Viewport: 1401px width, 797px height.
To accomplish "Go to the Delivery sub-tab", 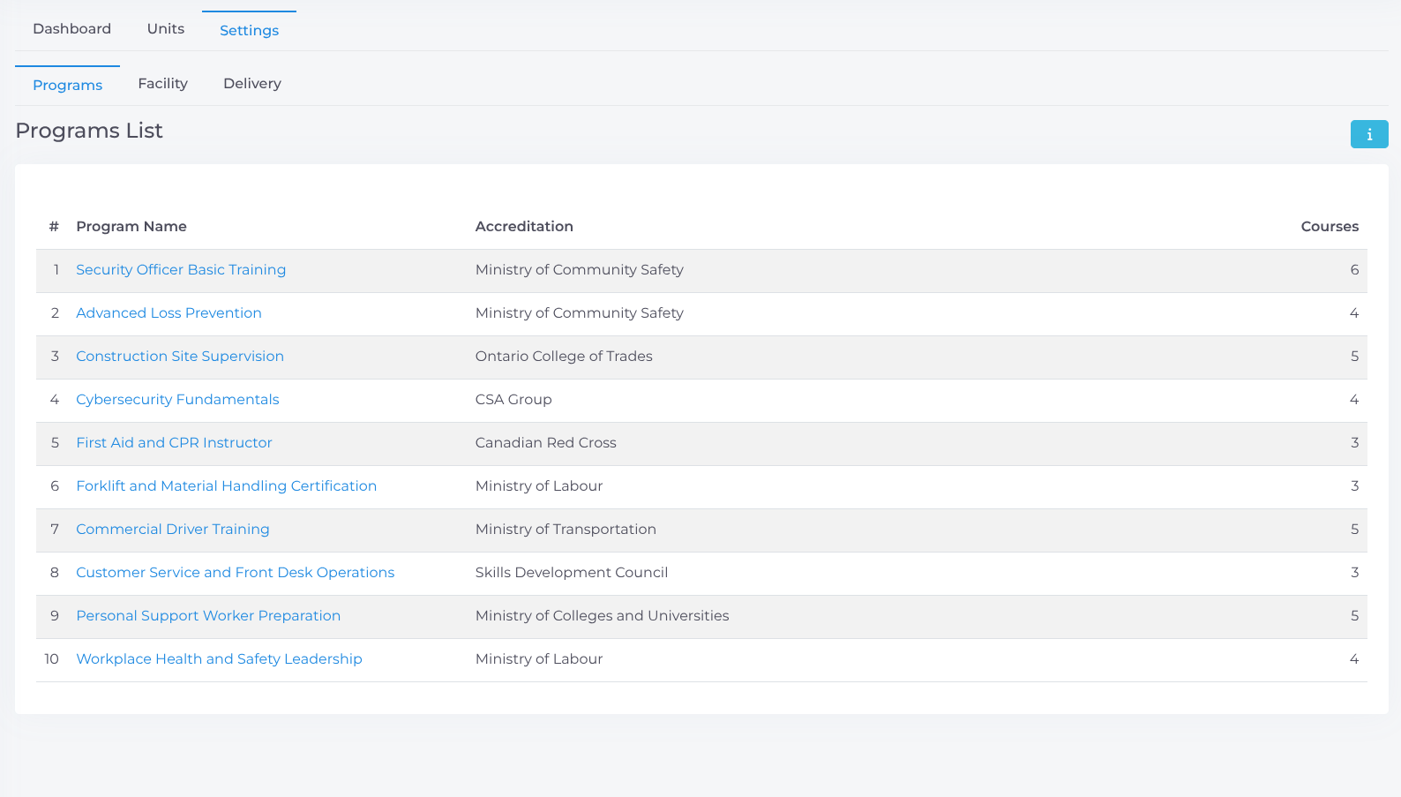I will pyautogui.click(x=252, y=84).
